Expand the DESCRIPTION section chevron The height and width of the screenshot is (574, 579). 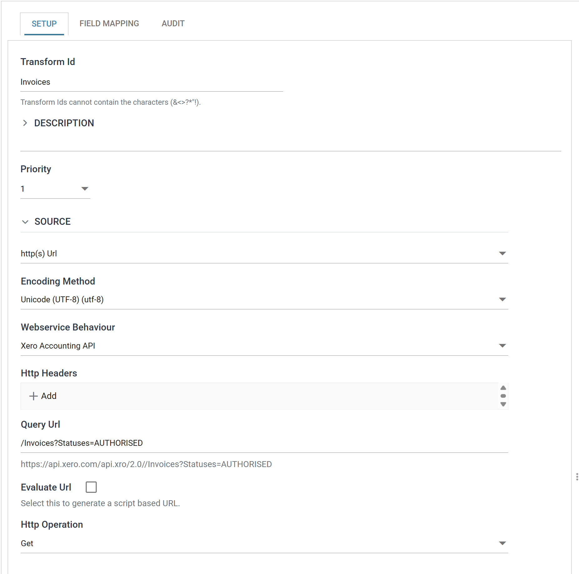25,123
